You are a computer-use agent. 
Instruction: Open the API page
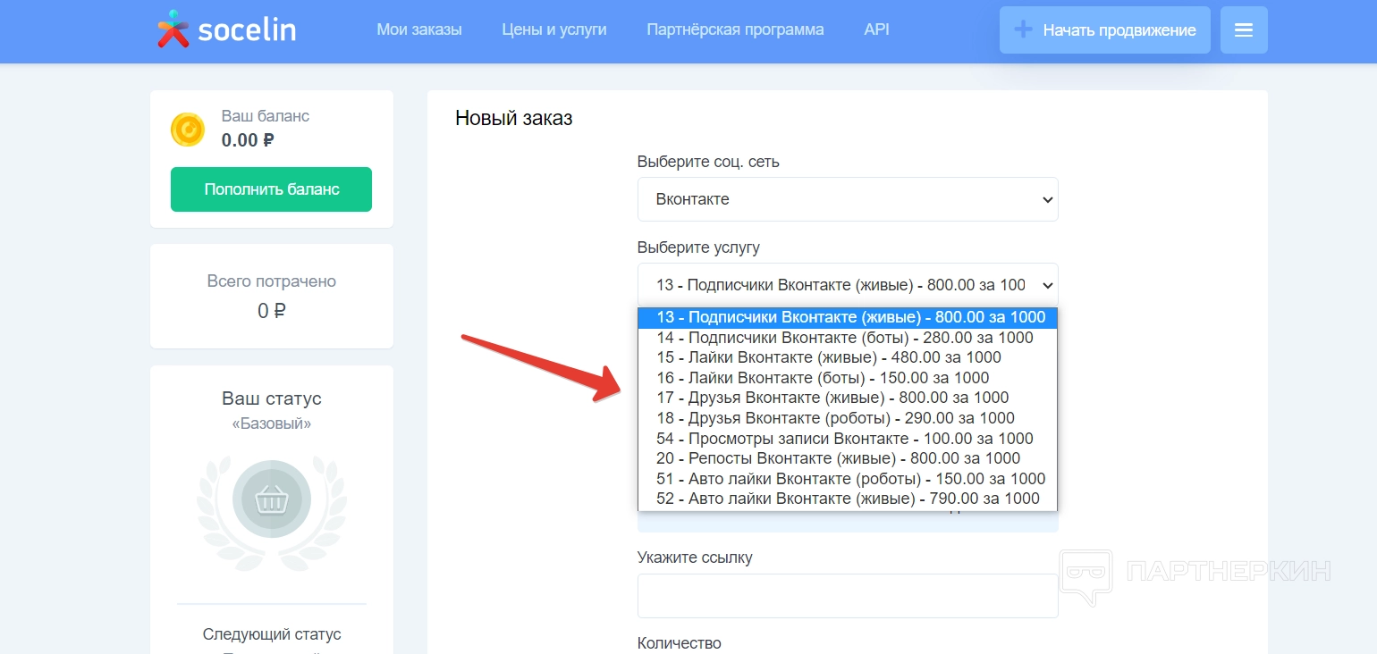tap(877, 29)
